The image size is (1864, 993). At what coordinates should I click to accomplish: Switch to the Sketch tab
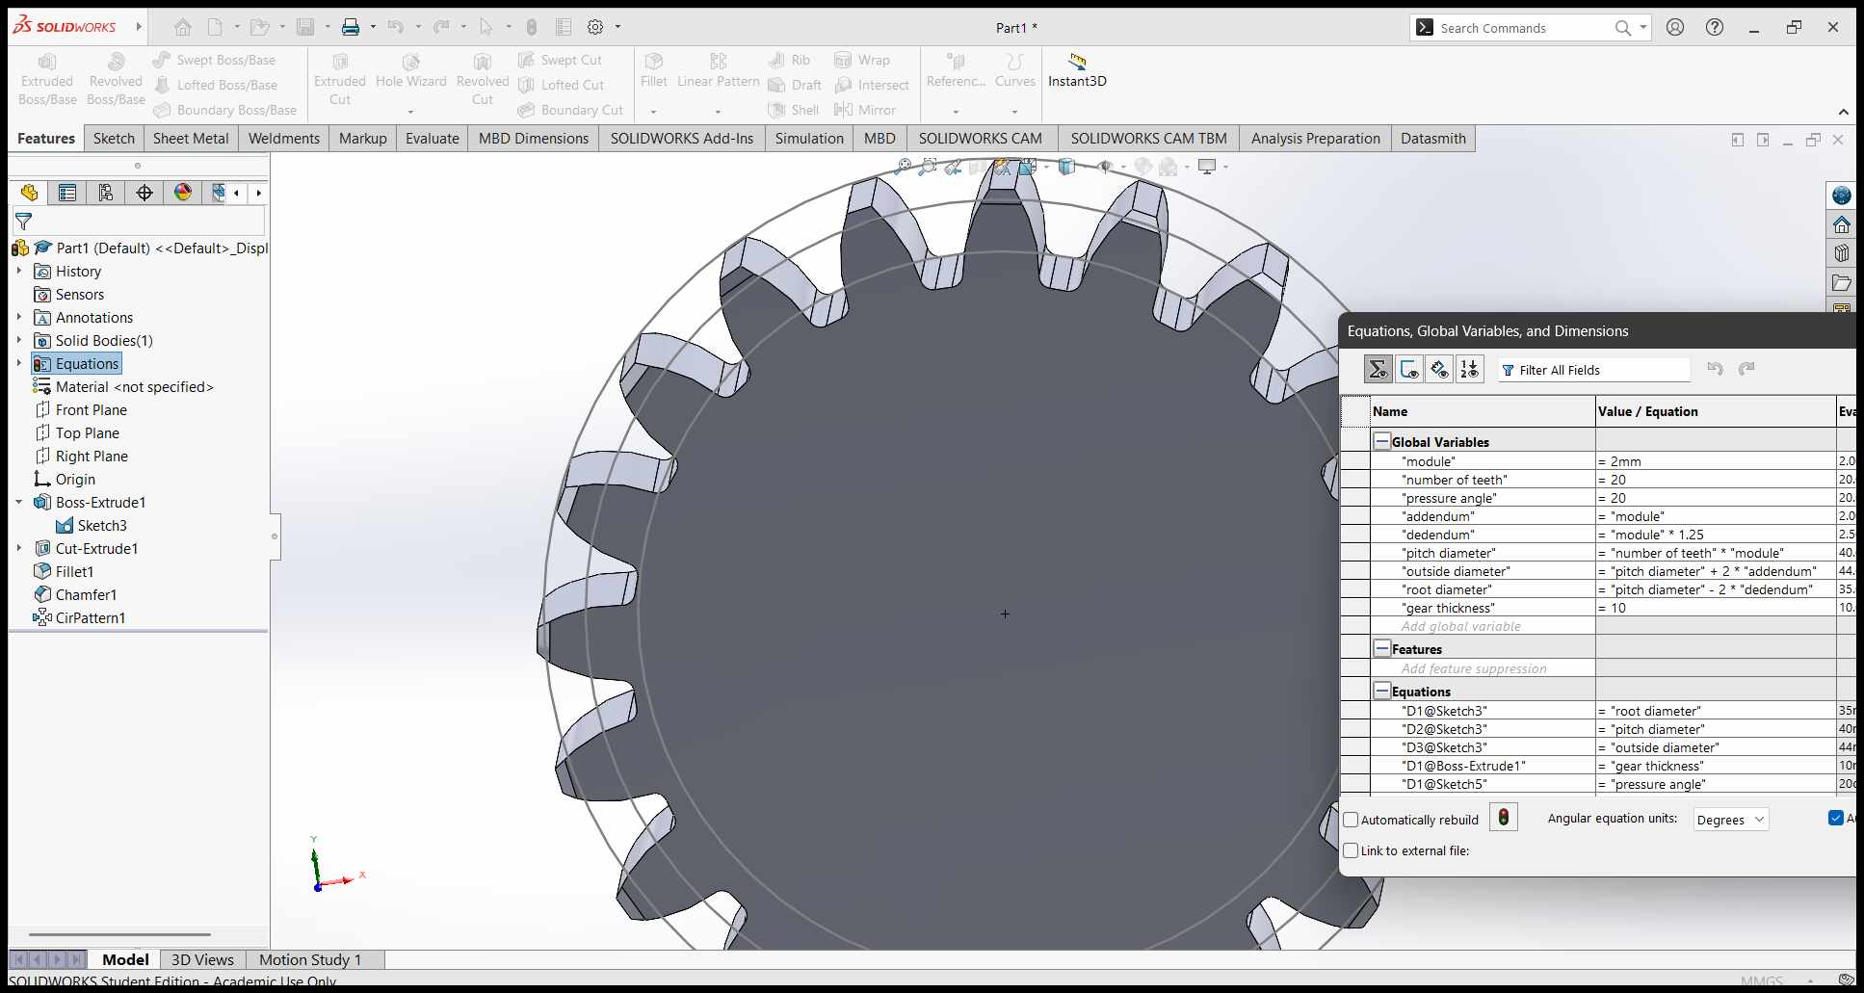point(114,139)
